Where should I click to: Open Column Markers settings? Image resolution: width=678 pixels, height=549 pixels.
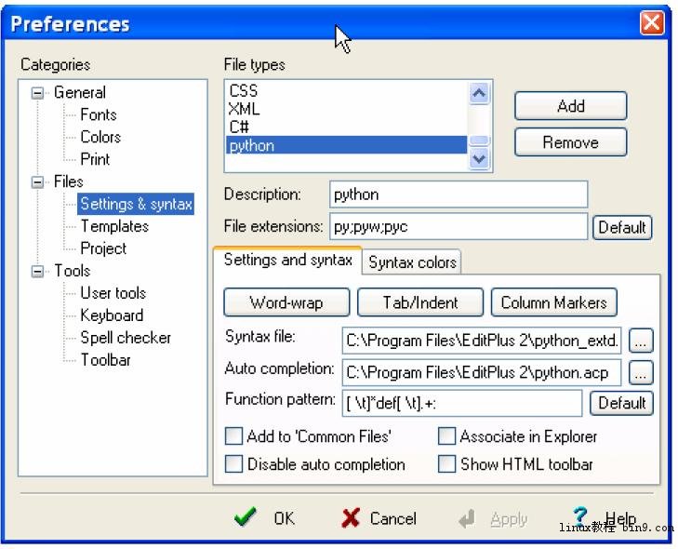pos(554,302)
